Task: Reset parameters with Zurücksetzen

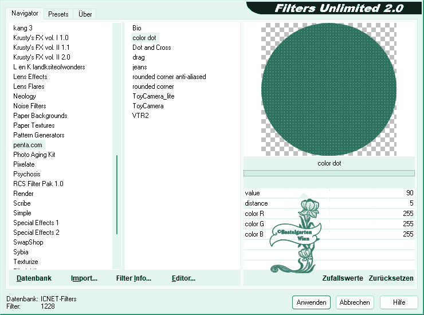Action: (x=391, y=278)
